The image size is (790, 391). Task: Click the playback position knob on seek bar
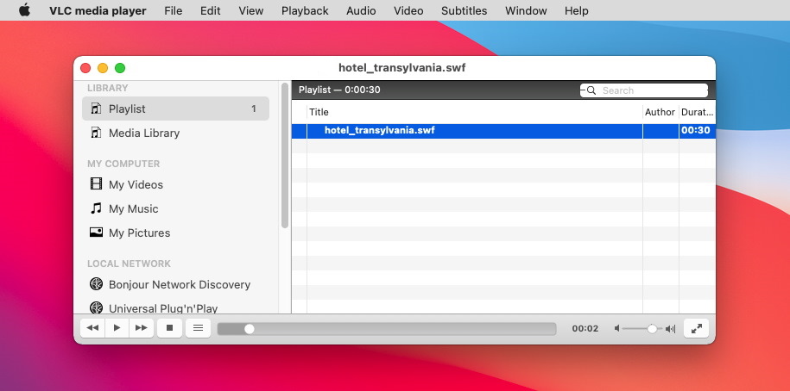pos(249,329)
